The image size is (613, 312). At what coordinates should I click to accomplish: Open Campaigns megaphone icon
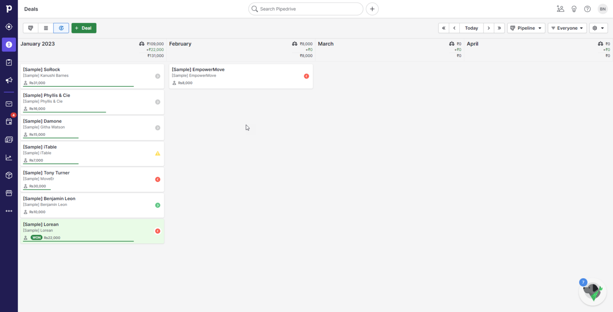click(9, 80)
